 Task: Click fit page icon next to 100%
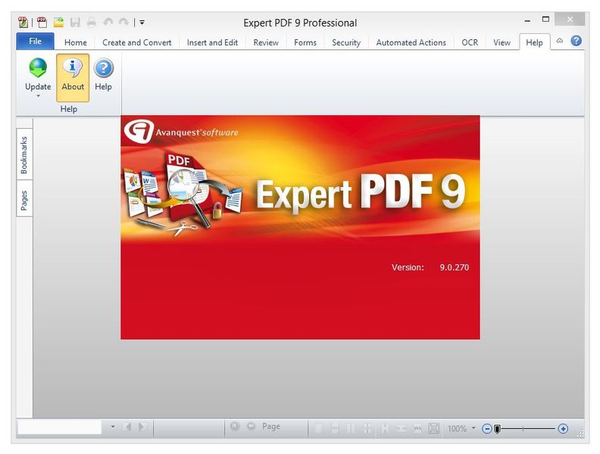[x=434, y=428]
